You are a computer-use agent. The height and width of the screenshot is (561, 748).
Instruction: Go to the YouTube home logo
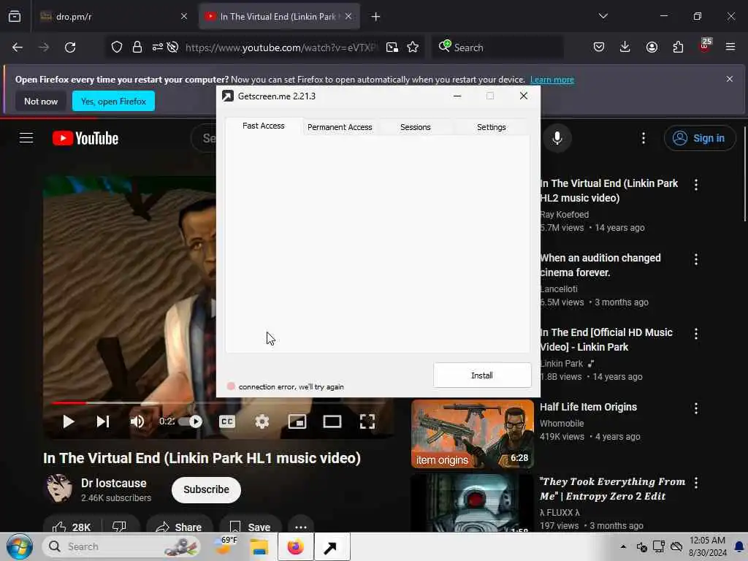(85, 138)
